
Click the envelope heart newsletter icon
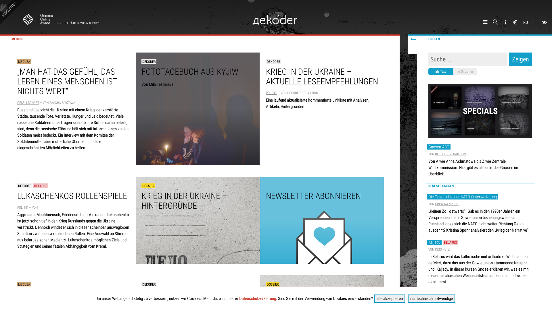(x=324, y=237)
